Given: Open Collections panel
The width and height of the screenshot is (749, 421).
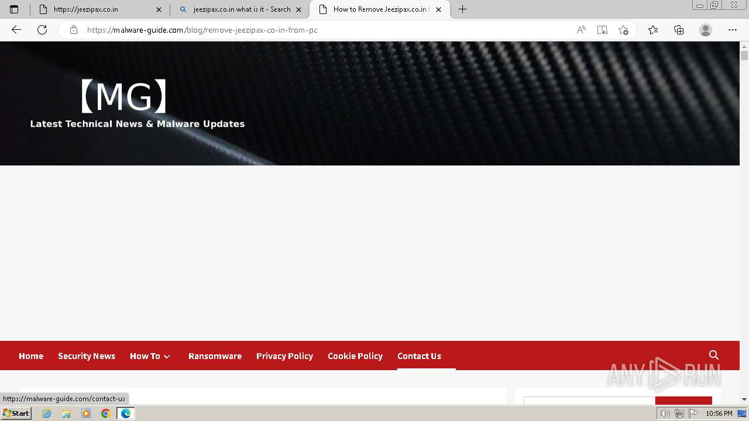Looking at the screenshot, I should click(679, 30).
